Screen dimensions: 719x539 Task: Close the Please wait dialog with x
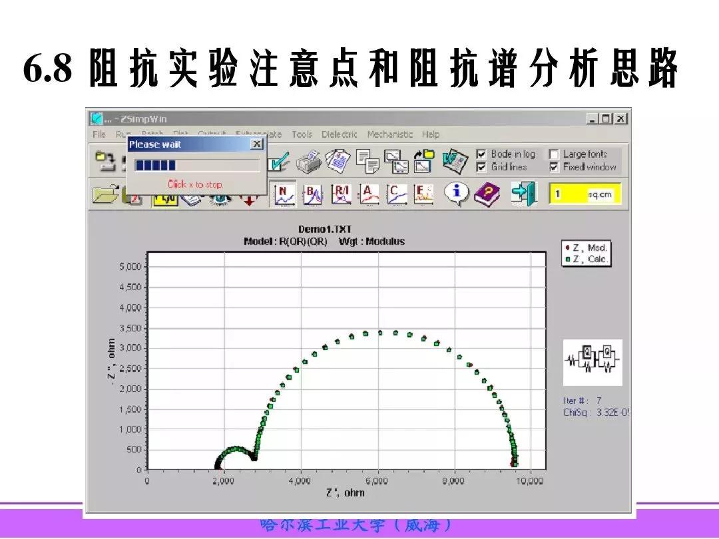tap(256, 144)
